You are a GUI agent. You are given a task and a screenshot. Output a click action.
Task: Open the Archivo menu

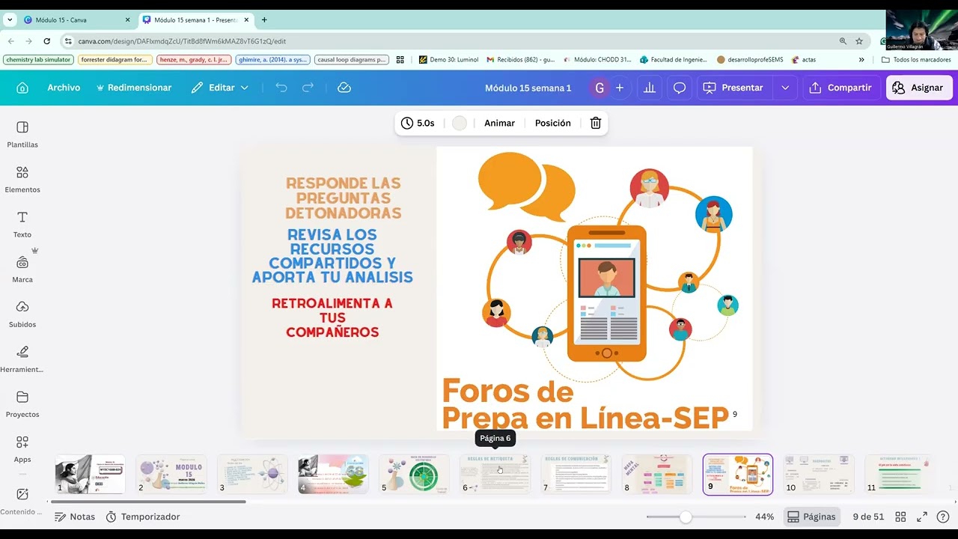point(64,88)
